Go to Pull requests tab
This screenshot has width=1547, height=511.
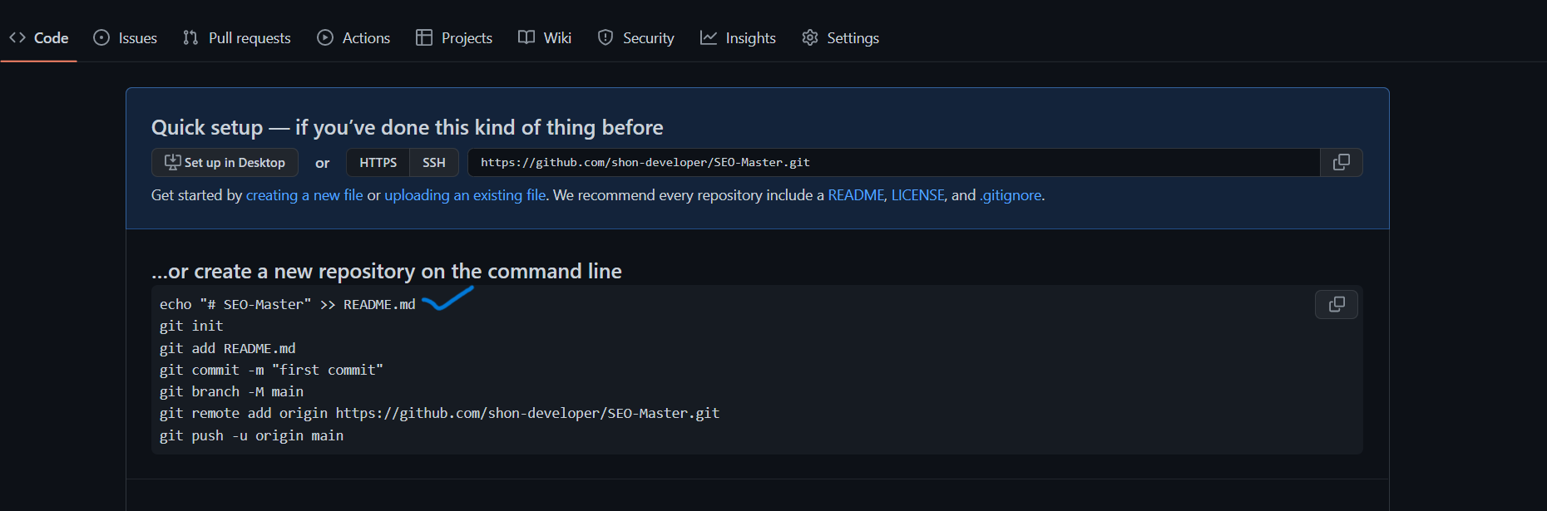click(237, 38)
